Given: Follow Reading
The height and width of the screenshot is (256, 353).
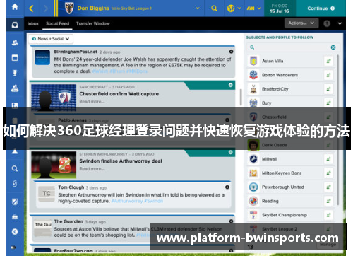Looking at the screenshot, I should coord(328,201).
